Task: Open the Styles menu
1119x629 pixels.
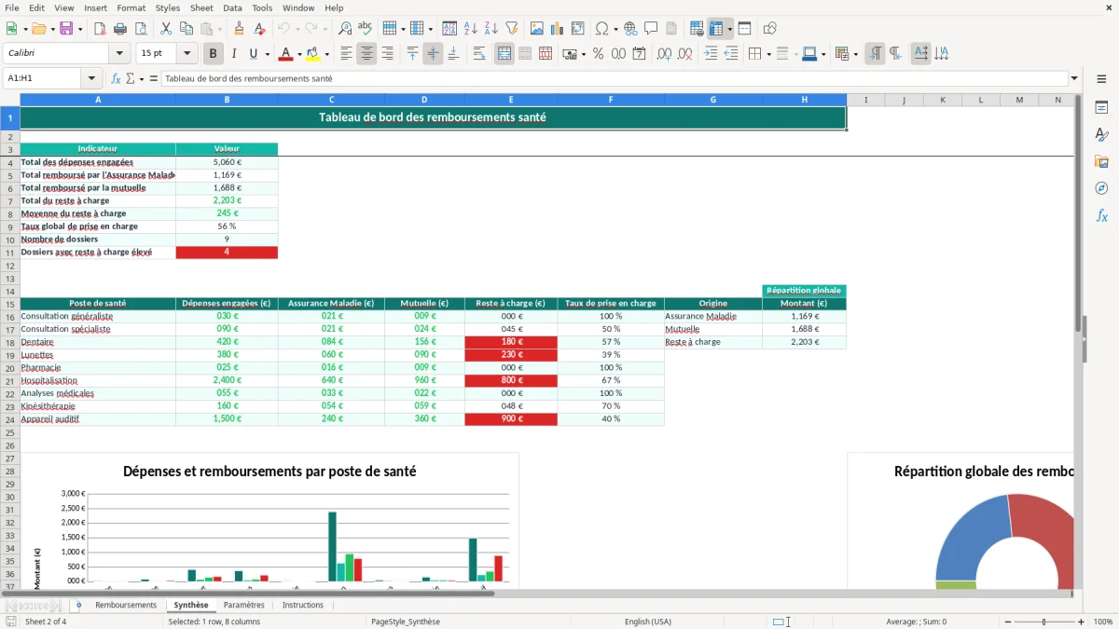Action: pos(168,7)
